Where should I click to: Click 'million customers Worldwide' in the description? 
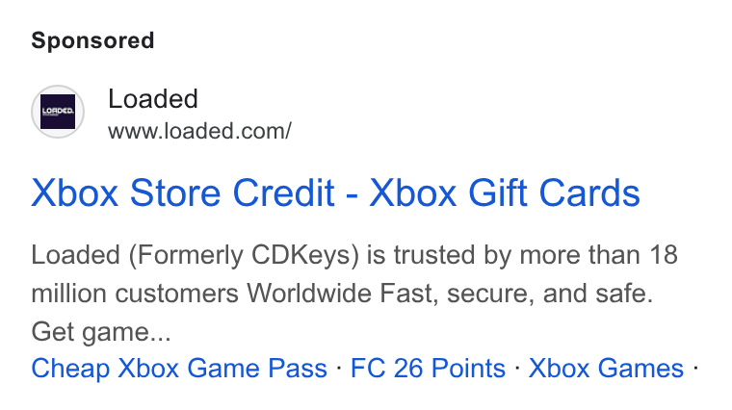click(203, 294)
